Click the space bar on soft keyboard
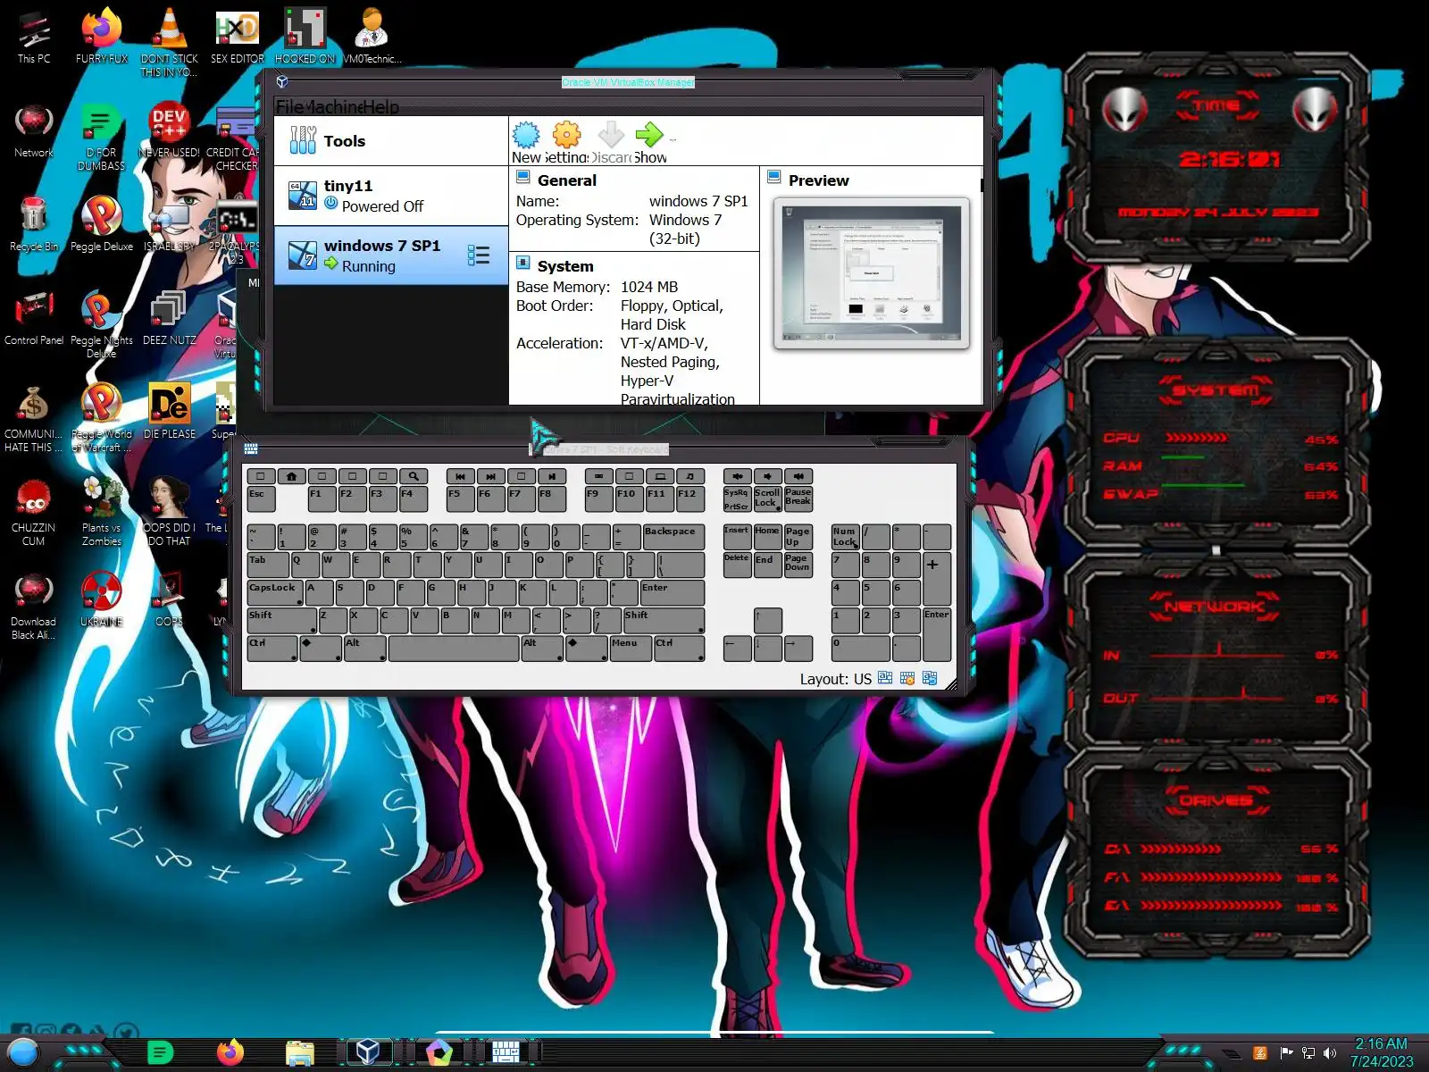Screen dimensions: 1429x1072 (x=454, y=648)
